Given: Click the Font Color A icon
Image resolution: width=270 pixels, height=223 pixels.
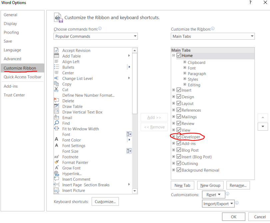Looking at the screenshot, I should tap(57, 139).
